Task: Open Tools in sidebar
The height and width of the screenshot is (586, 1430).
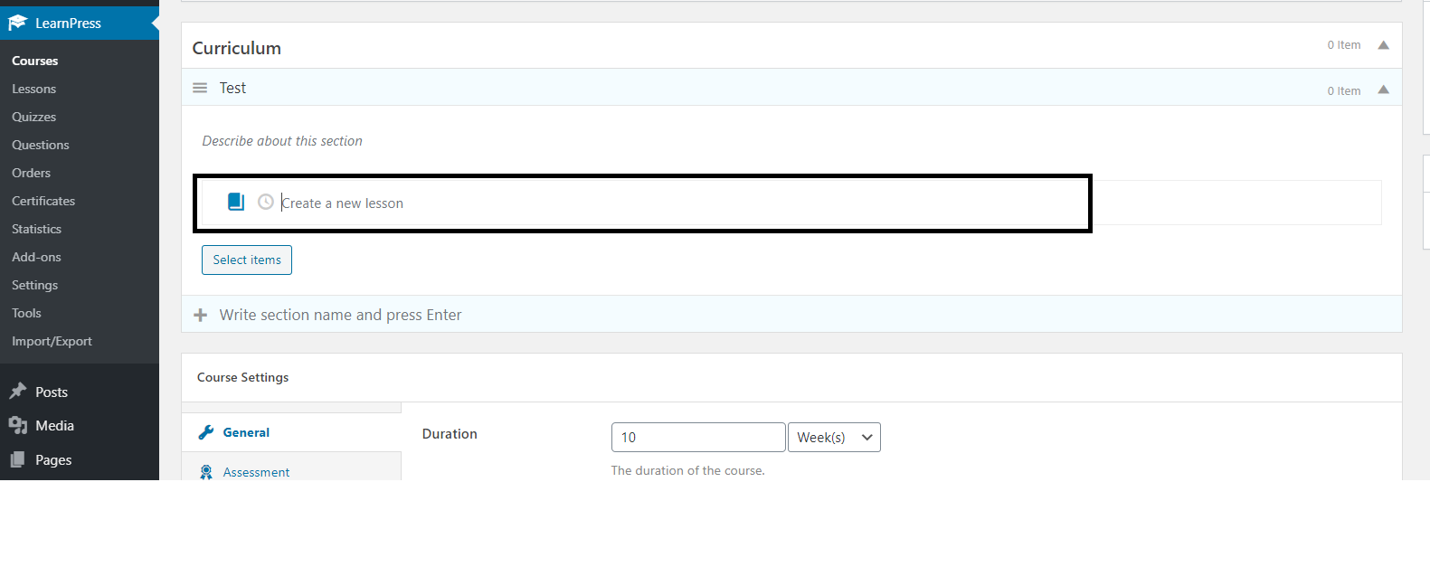Action: [26, 313]
